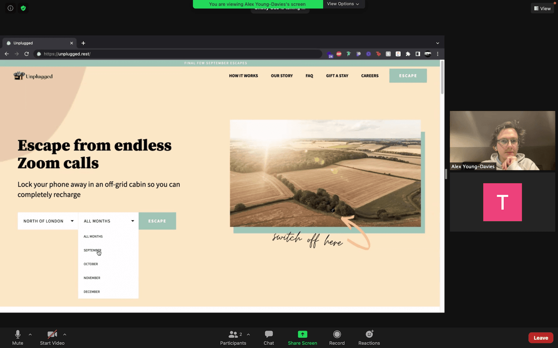The image size is (558, 348).
Task: Pick the All Months option in the list
Action: [x=93, y=236]
